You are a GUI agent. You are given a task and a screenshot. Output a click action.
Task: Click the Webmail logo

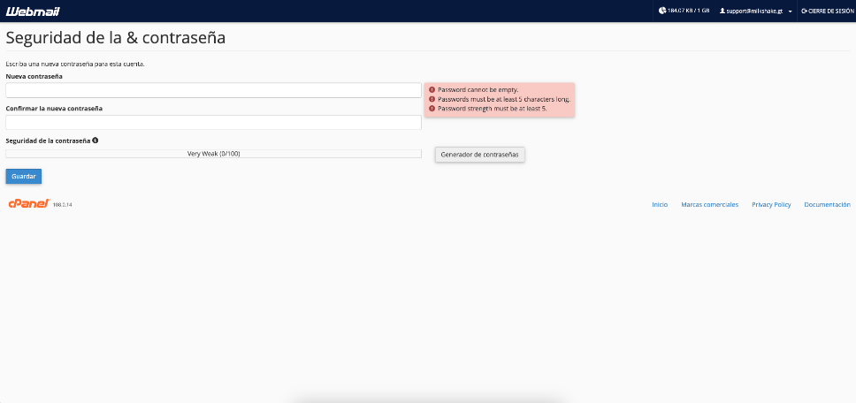(x=33, y=11)
